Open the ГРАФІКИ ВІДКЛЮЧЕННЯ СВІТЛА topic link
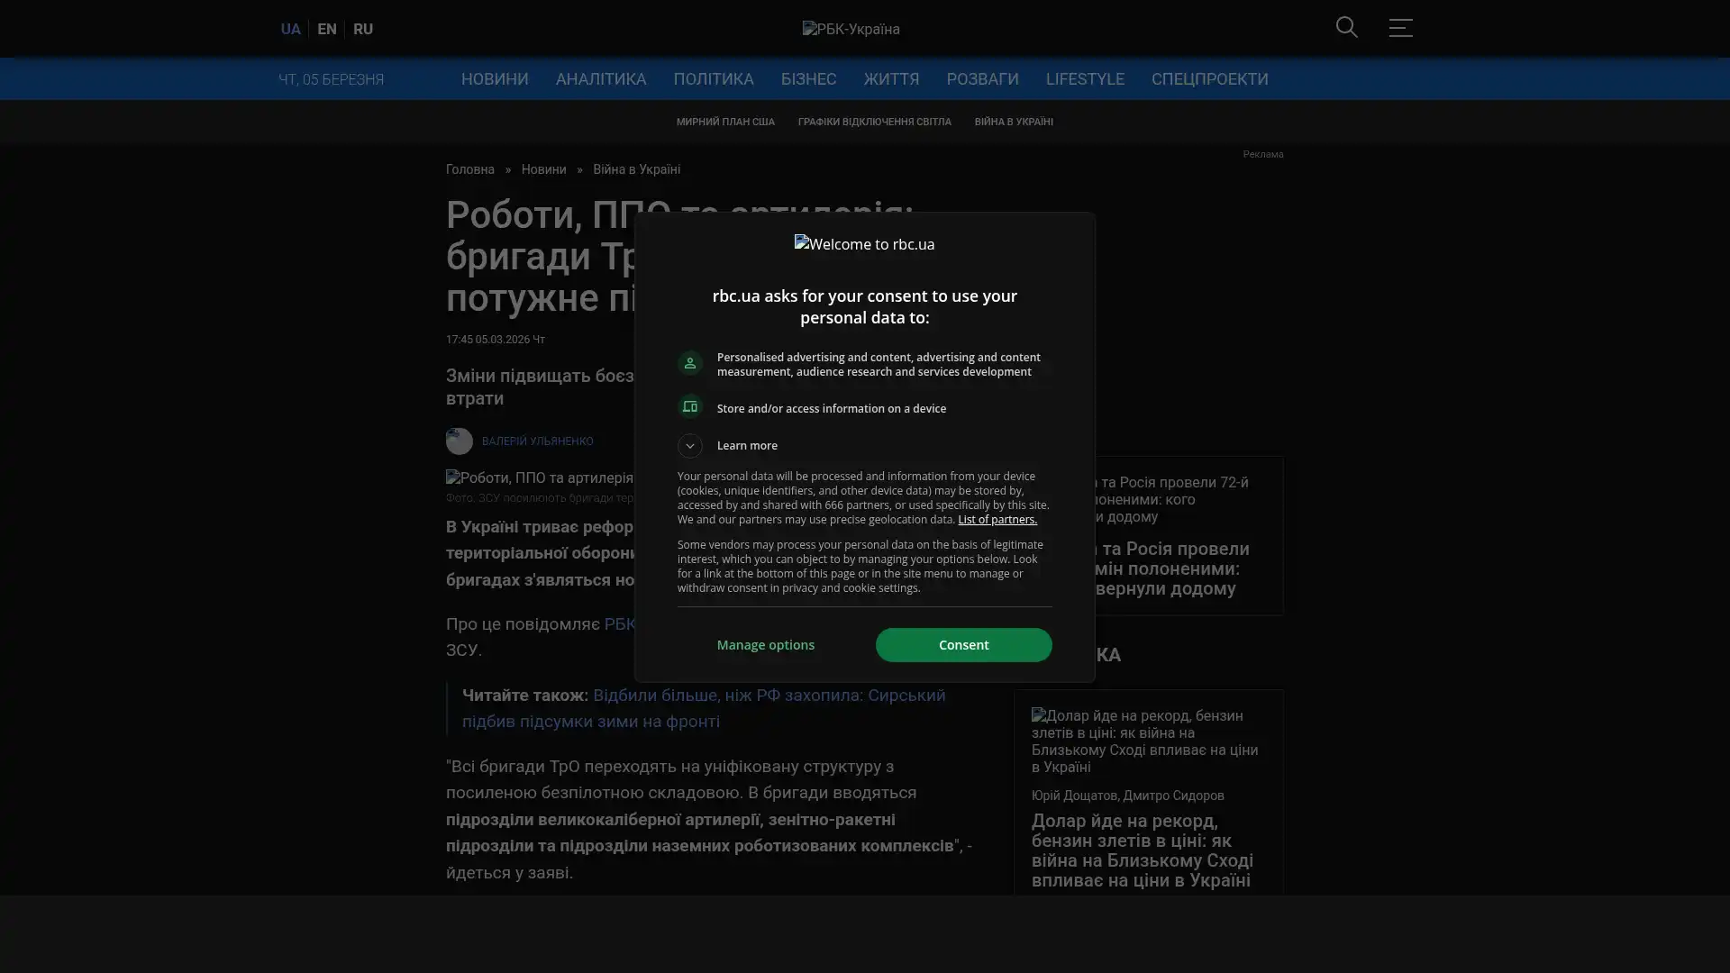 click(x=874, y=122)
